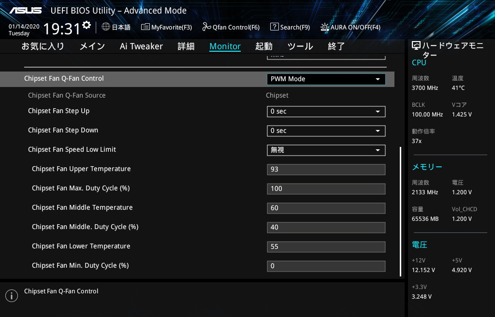Click the fan icon for Qfan Control
Image resolution: width=495 pixels, height=317 pixels.
[206, 27]
